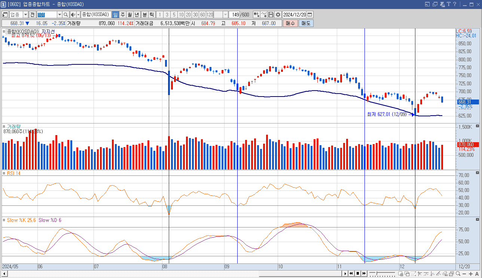Click the overlapping windows icon at bottom
Screen dimensions: 482x278
[x=407, y=274]
